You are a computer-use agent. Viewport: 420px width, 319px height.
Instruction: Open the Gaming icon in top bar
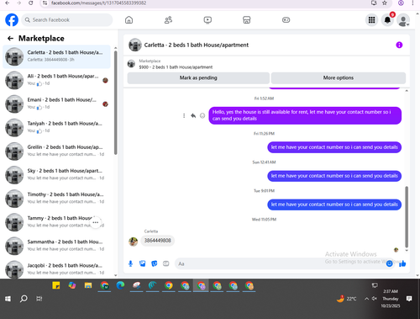point(286,20)
